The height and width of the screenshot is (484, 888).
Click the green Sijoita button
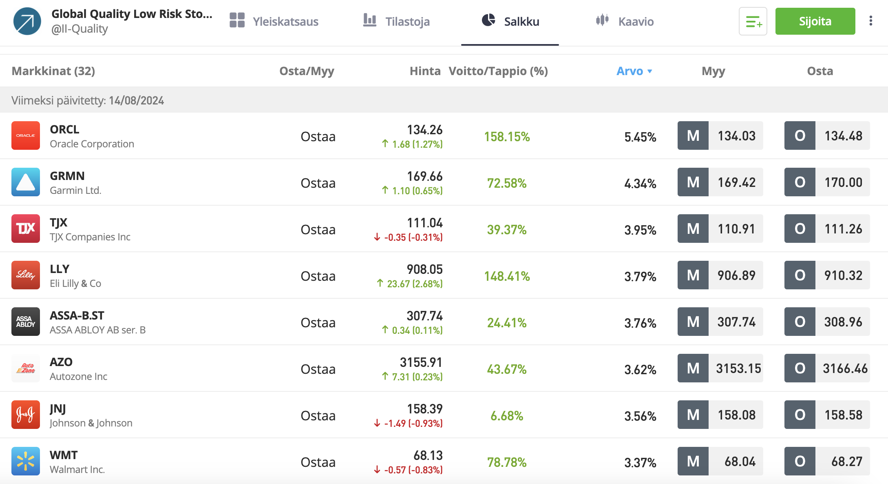point(815,21)
